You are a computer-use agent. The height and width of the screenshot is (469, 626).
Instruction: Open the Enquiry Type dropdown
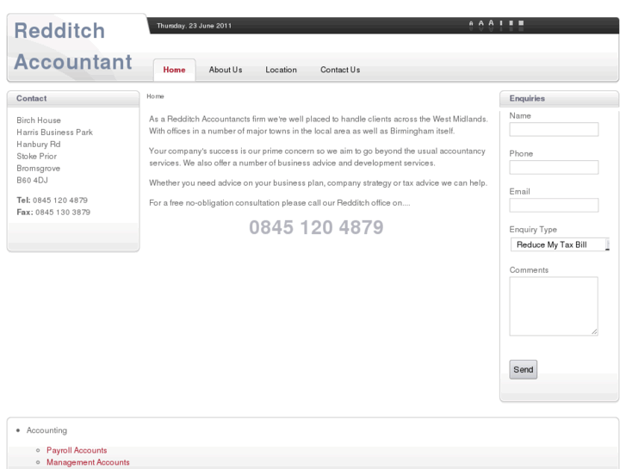[560, 244]
